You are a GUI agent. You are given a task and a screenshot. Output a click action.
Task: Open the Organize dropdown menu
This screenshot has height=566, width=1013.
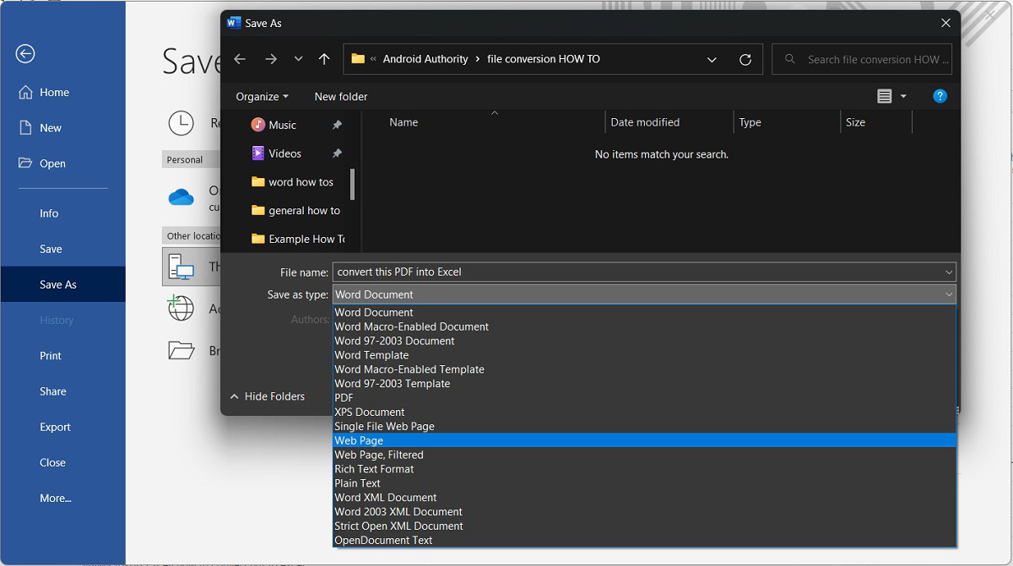pyautogui.click(x=262, y=96)
